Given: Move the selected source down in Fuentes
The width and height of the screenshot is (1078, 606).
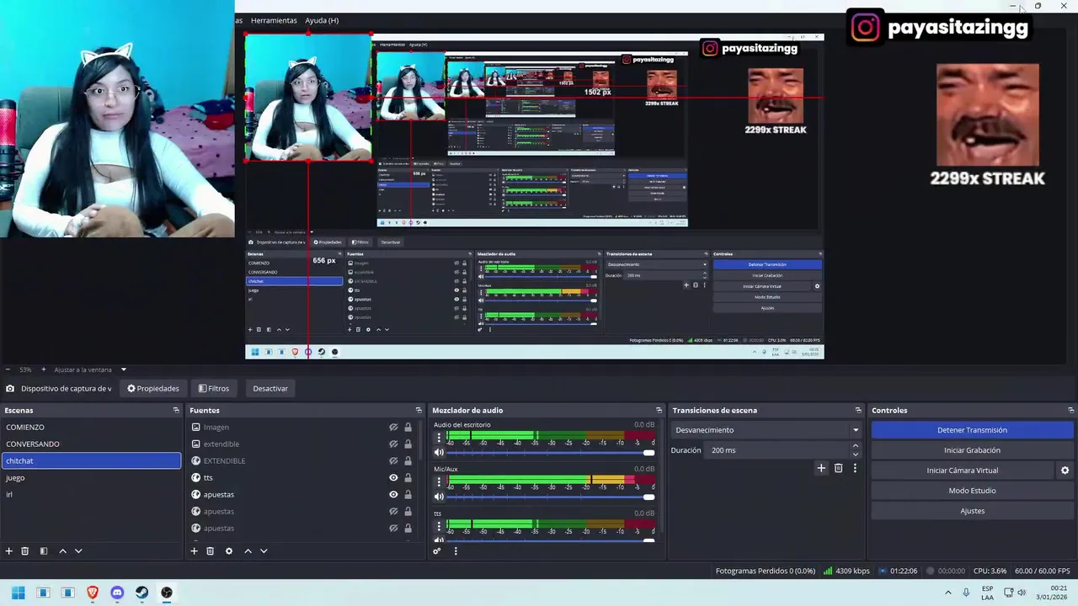Looking at the screenshot, I should [x=264, y=551].
